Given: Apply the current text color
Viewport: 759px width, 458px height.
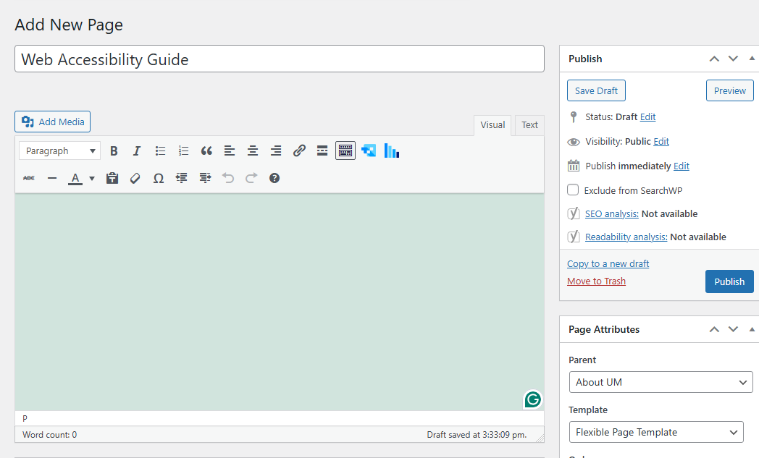Looking at the screenshot, I should click(x=75, y=178).
